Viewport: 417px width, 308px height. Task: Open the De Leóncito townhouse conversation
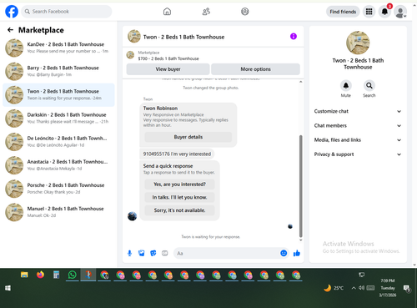[58, 142]
